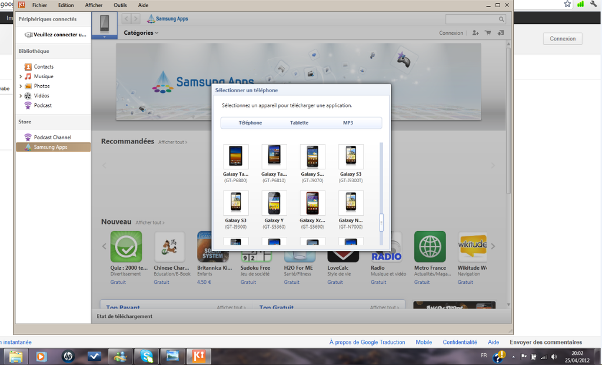The width and height of the screenshot is (602, 365).
Task: Switch to the Tablette tab
Action: pos(299,123)
